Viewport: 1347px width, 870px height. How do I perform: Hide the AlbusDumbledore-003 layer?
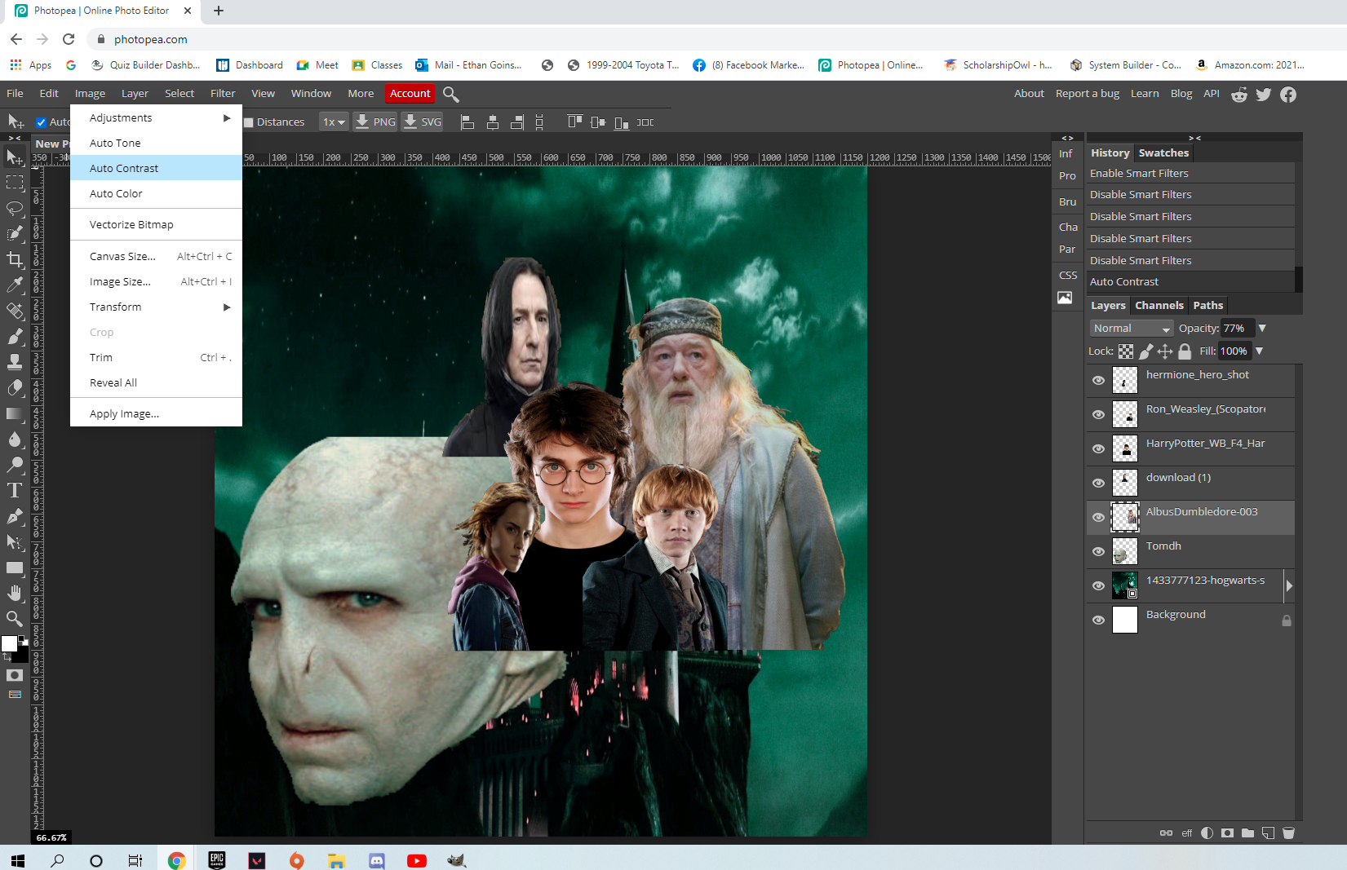click(1098, 517)
